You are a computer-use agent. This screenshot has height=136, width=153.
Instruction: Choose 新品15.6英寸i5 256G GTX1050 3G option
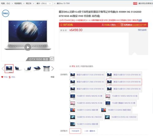click(124, 89)
